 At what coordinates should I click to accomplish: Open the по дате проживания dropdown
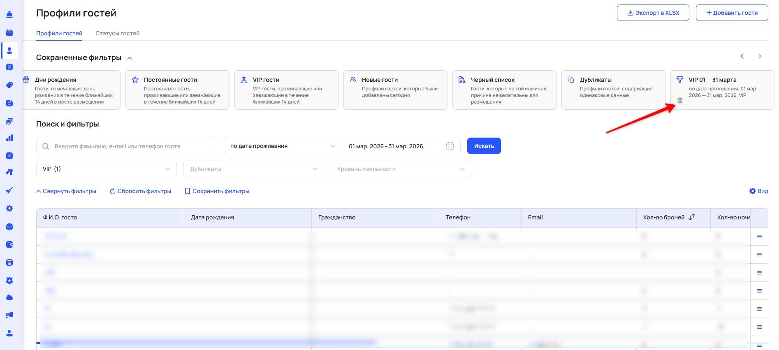[283, 146]
